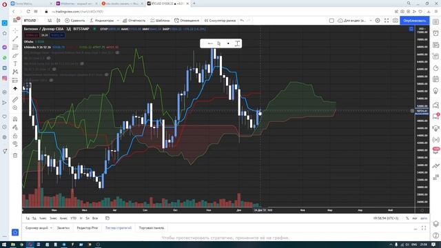Toggle magnet mode in left toolbar
This screenshot has height=248, width=441.
coord(15,119)
